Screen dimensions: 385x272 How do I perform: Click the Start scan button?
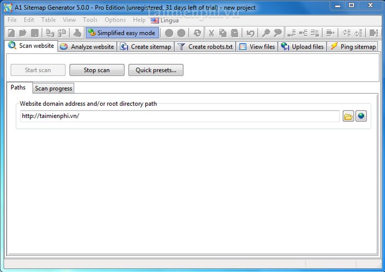(x=38, y=70)
